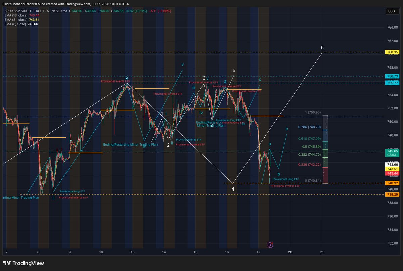
Task: Click the yellow 743.51 EMA price label
Action: (x=392, y=169)
